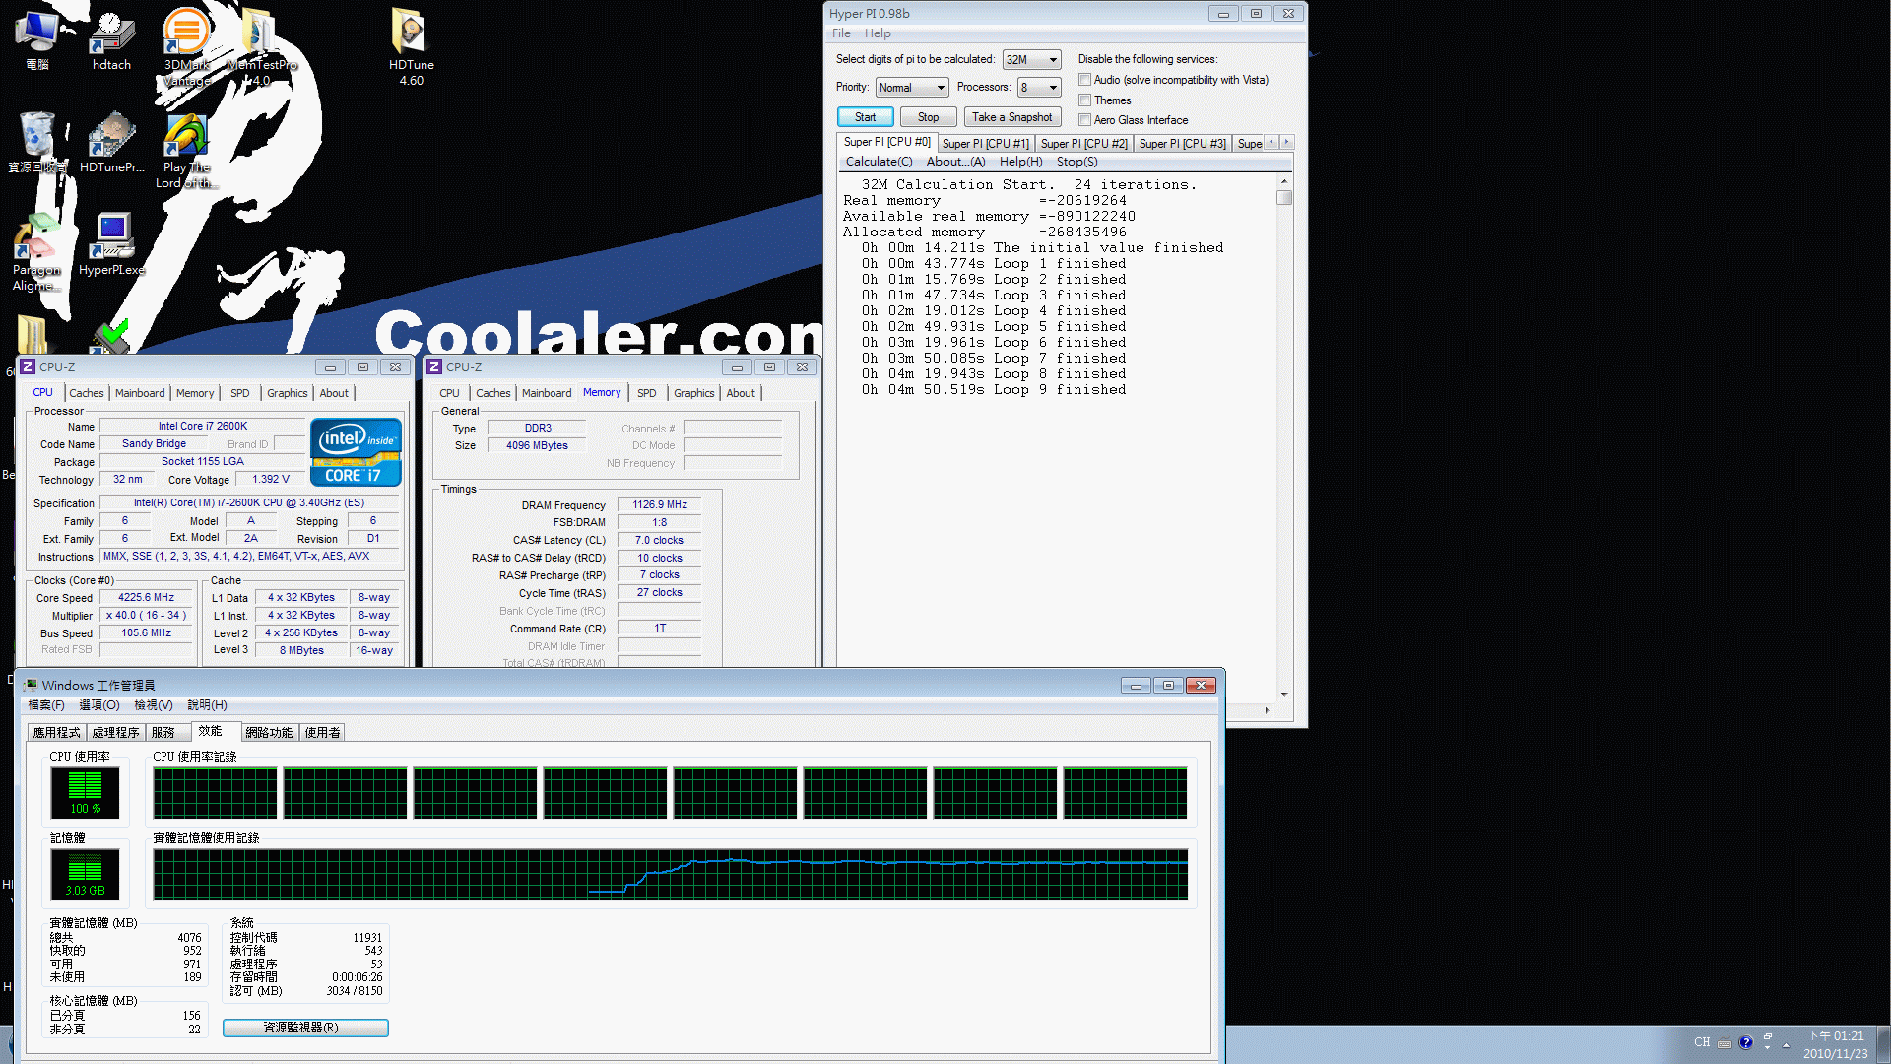
Task: Open the Paragon Alignment desktop icon
Action: [36, 253]
